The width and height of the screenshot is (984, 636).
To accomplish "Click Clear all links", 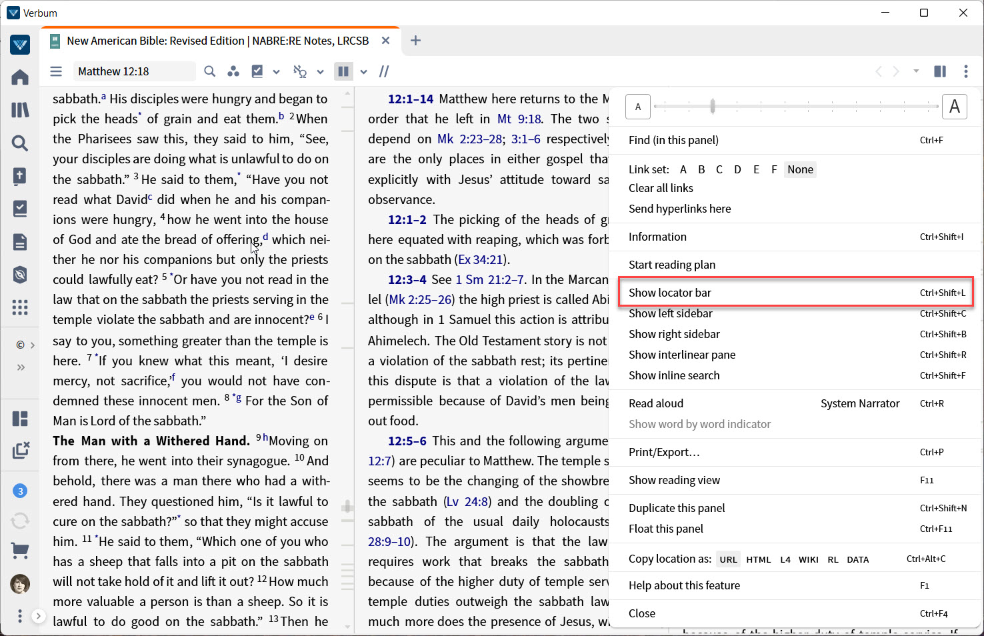I will (x=661, y=188).
